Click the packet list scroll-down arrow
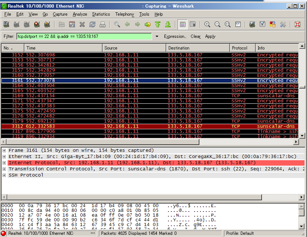Viewport: 307px width, 237px height. (x=302, y=135)
